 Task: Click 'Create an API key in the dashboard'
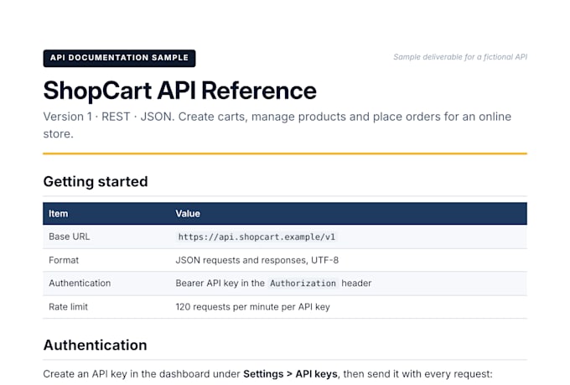127,374
